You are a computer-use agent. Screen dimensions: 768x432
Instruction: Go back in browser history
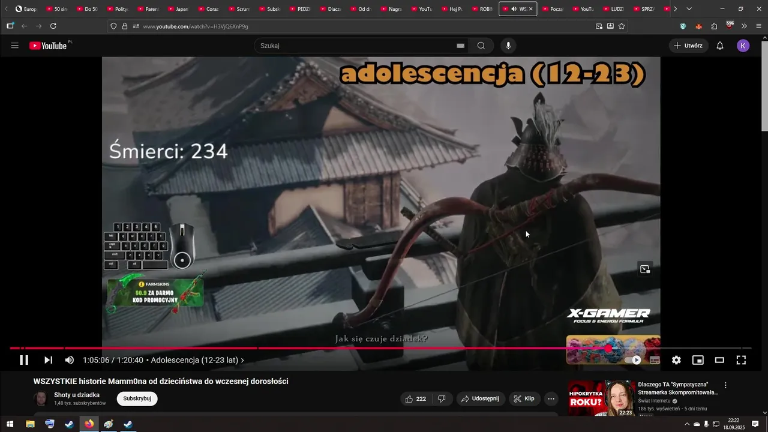pos(24,26)
